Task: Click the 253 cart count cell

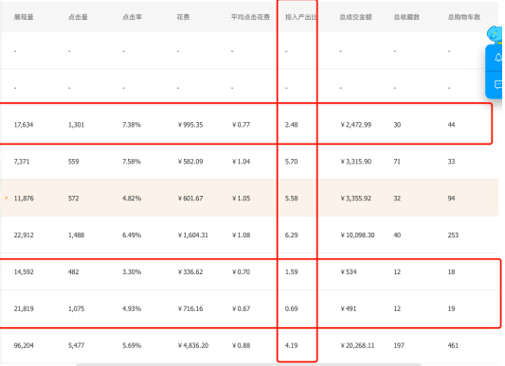Action: pos(453,235)
